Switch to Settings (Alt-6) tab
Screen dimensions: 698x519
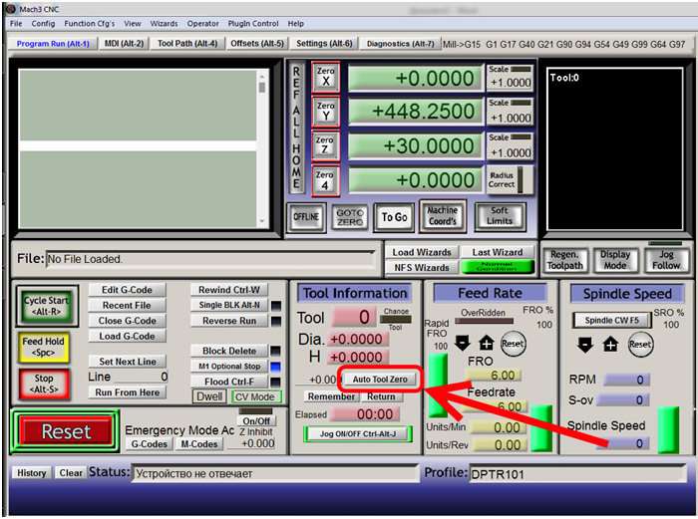[324, 44]
